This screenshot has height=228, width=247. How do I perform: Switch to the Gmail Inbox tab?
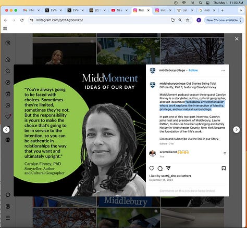pos(31,10)
